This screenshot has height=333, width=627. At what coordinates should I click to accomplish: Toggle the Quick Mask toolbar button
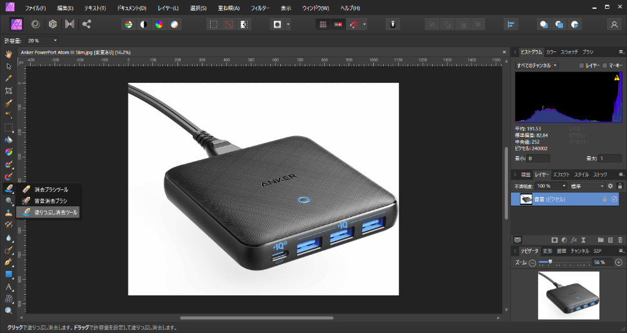(x=277, y=24)
